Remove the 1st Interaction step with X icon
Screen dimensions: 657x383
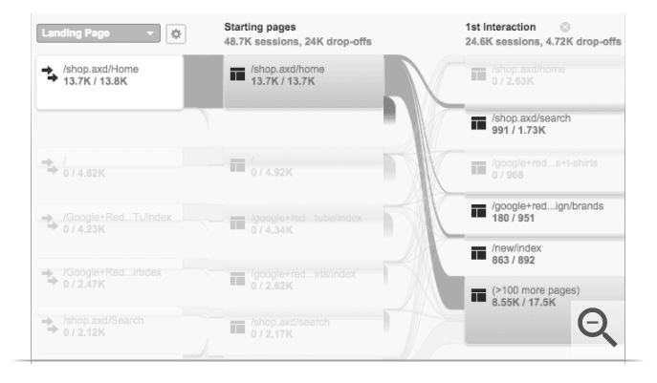tap(565, 27)
